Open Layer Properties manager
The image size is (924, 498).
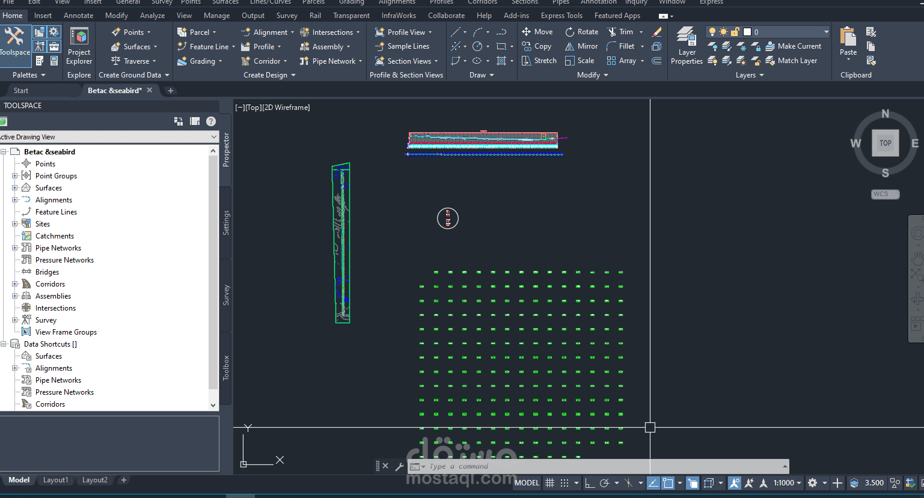(687, 46)
